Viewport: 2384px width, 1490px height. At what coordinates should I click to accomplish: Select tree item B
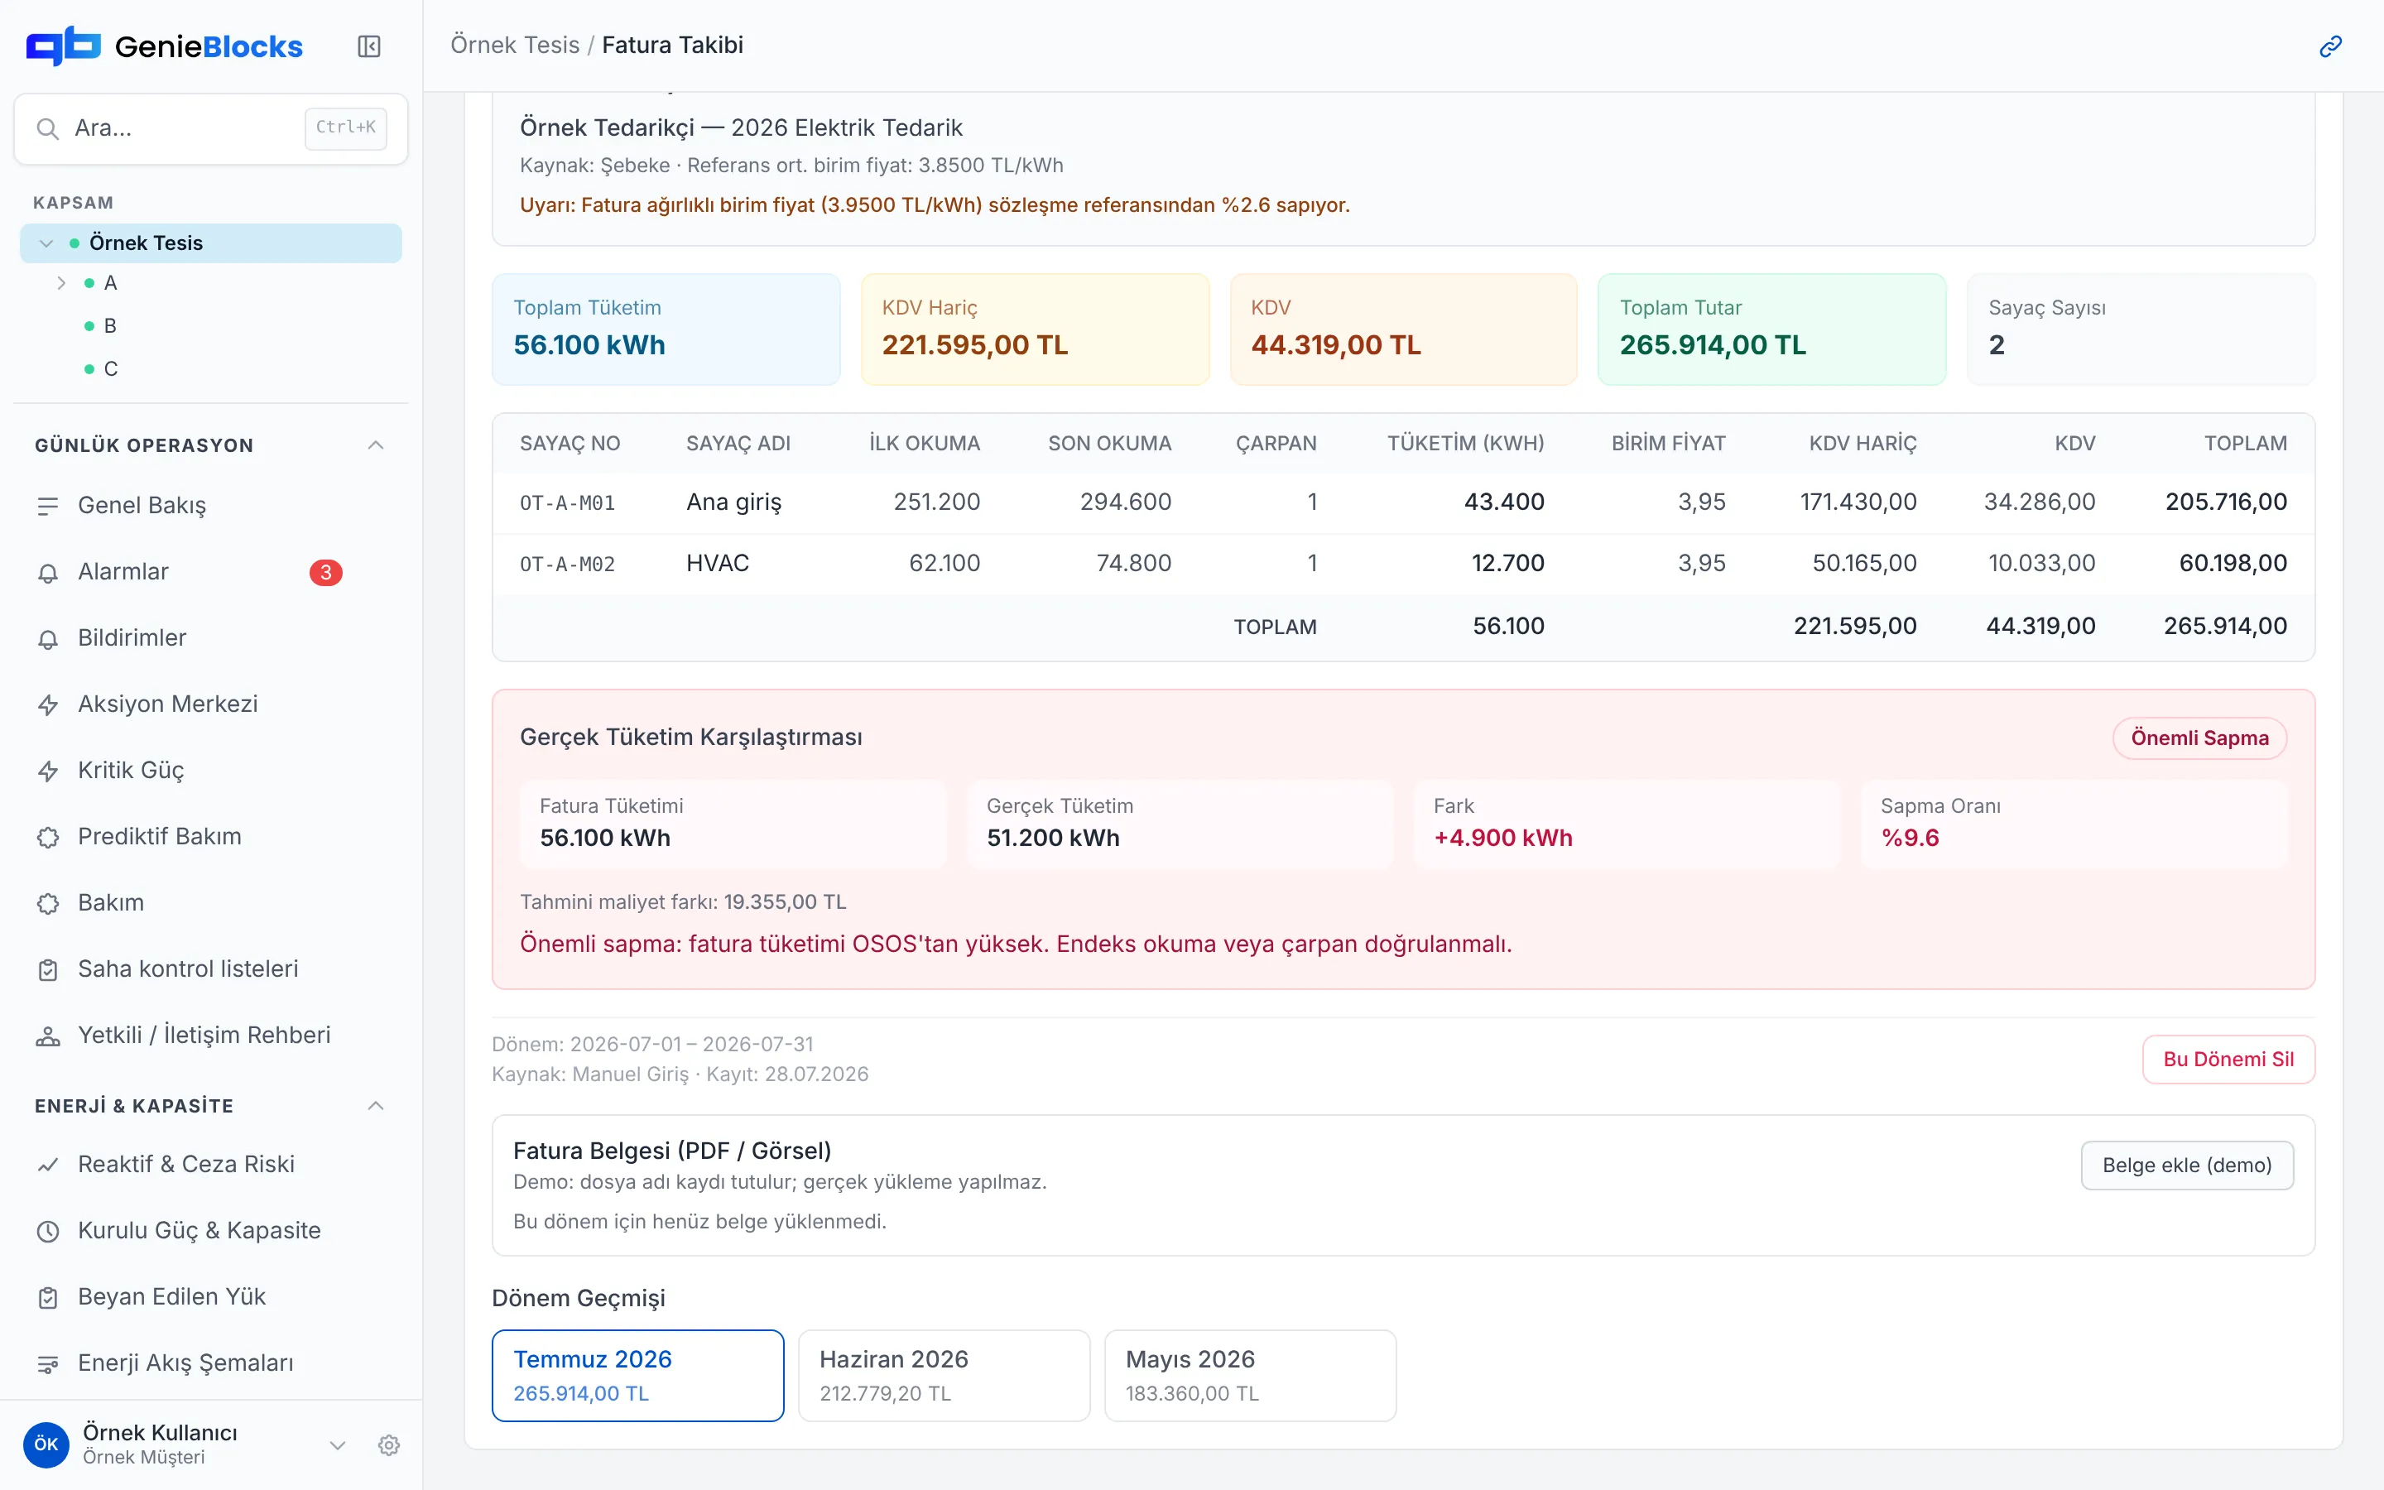pos(110,326)
